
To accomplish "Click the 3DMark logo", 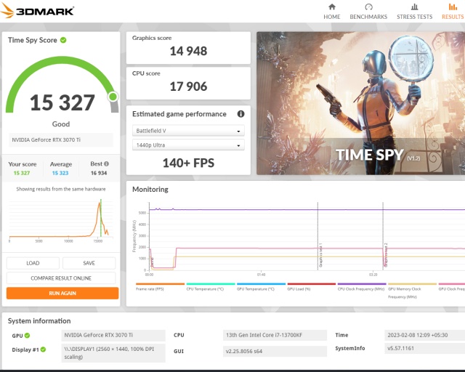I will coord(37,11).
